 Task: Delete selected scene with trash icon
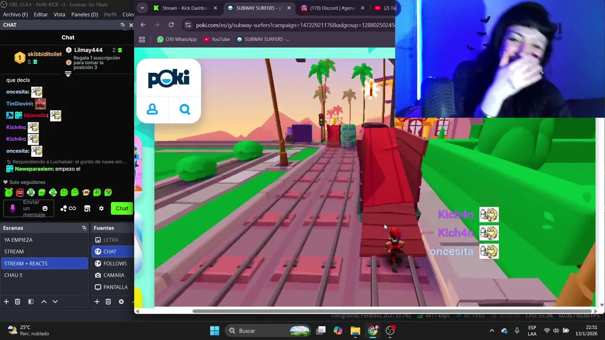[17, 302]
